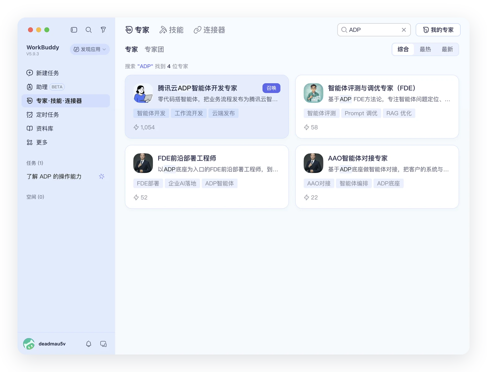Click the 更多 grid icon
This screenshot has height=372, width=487.
click(30, 142)
